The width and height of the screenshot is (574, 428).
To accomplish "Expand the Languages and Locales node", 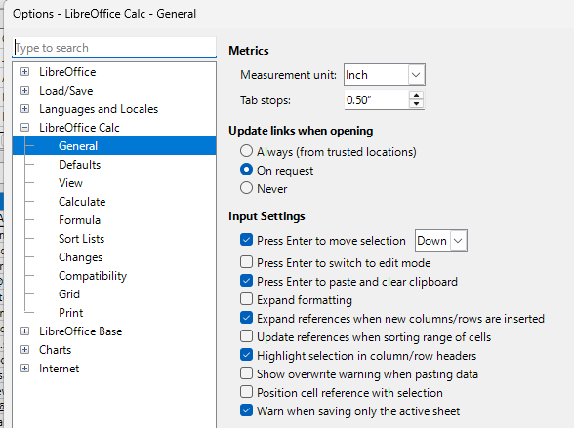I will [25, 109].
